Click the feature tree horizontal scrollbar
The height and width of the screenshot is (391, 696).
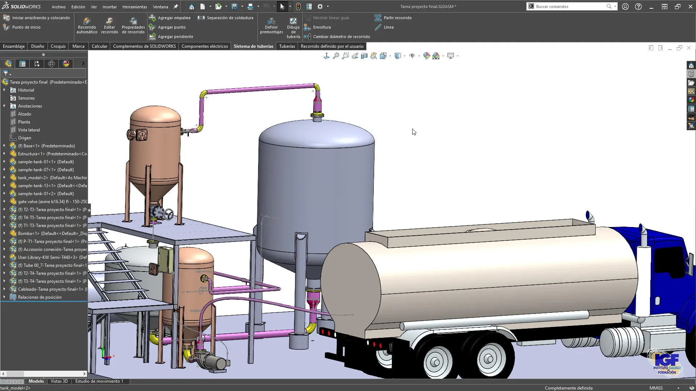pyautogui.click(x=44, y=374)
